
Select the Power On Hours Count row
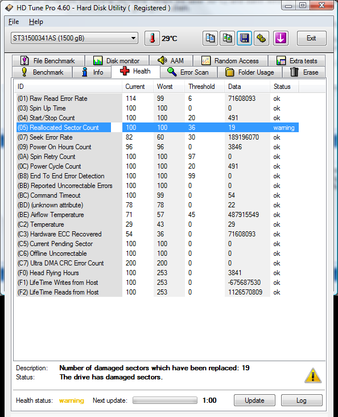(x=158, y=147)
